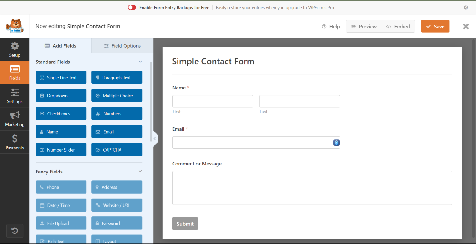Collapse the Standard Fields section

[140, 62]
